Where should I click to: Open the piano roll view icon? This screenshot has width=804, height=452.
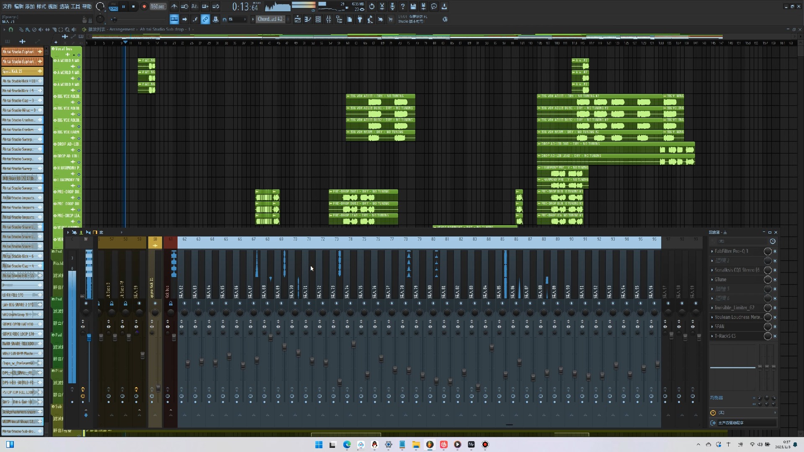tap(308, 19)
